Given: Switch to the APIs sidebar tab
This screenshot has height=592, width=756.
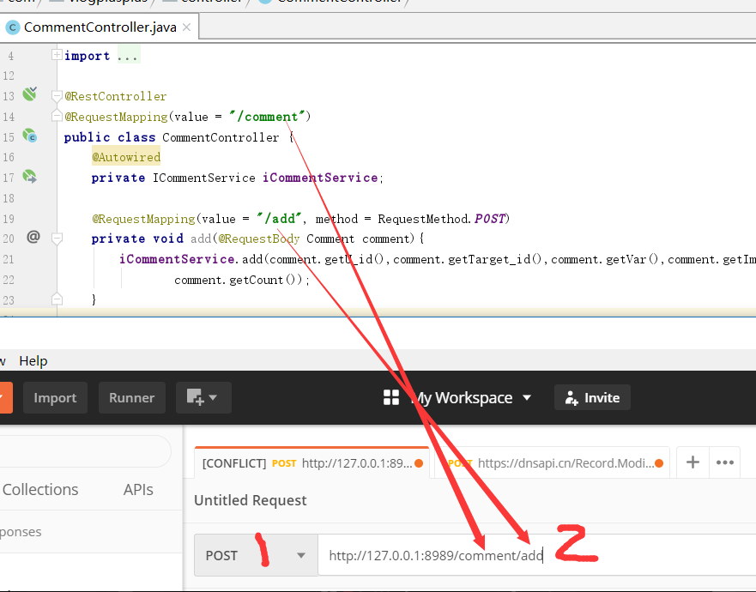Looking at the screenshot, I should point(138,489).
